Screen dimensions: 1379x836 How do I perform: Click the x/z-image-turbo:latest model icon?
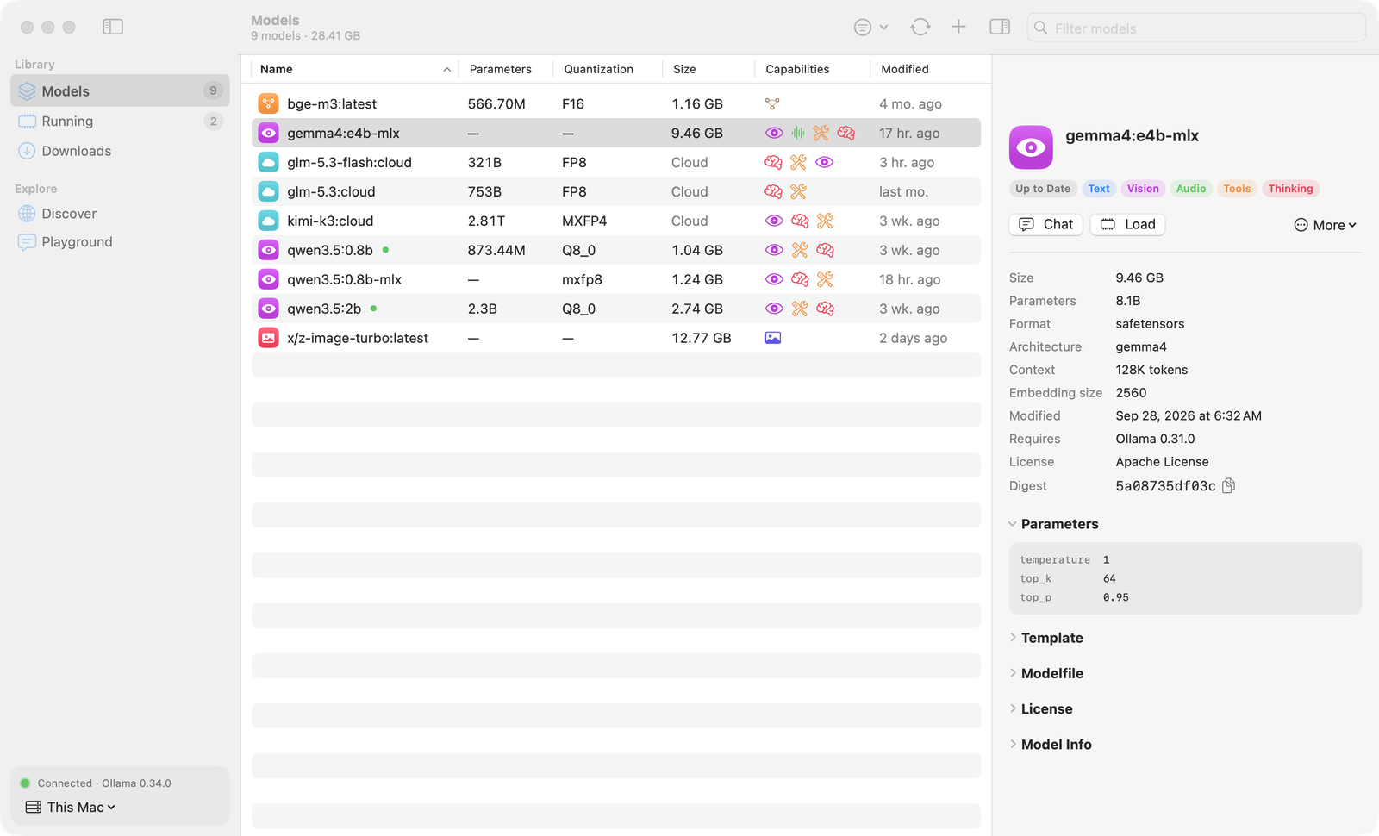coord(269,338)
